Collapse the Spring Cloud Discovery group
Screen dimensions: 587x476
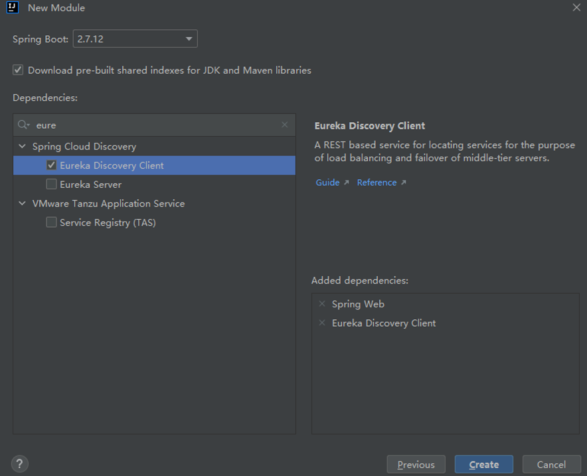pos(22,146)
